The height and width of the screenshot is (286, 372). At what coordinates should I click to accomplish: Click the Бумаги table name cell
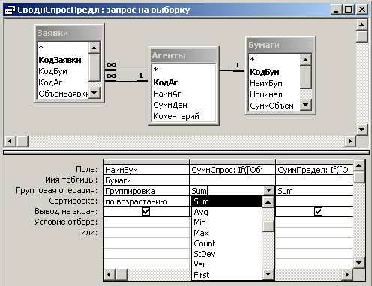pos(146,180)
